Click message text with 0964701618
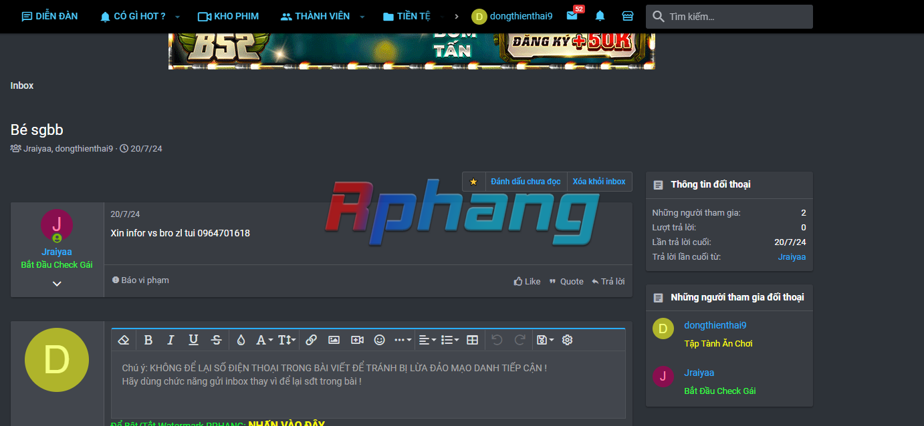This screenshot has height=426, width=924. (x=181, y=233)
